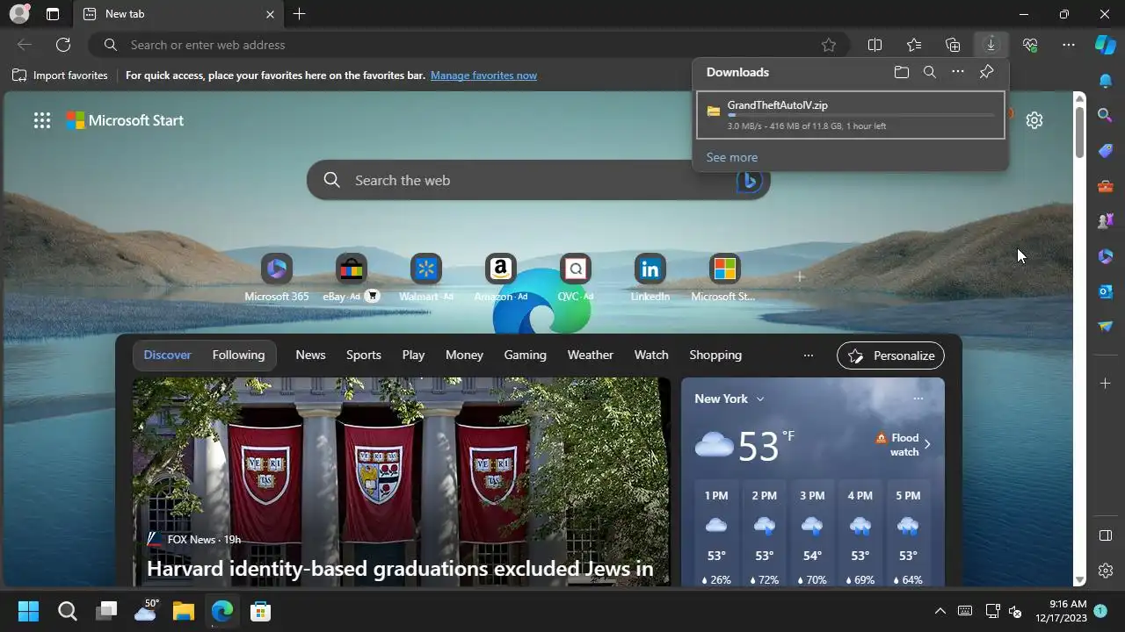Open a new tab with plus button
Screen dimensions: 1125x632
tap(300, 14)
